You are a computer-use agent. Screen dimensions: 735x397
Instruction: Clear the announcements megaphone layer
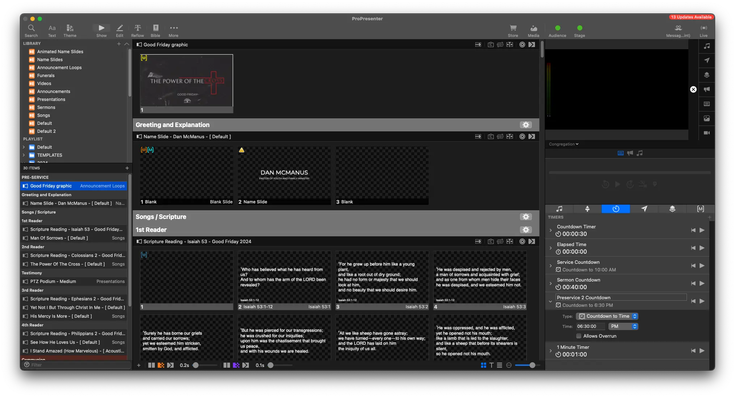[x=707, y=89]
